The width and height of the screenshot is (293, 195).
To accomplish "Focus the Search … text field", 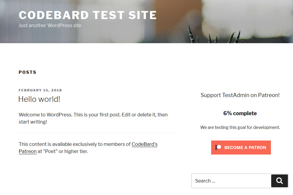I will (x=231, y=181).
